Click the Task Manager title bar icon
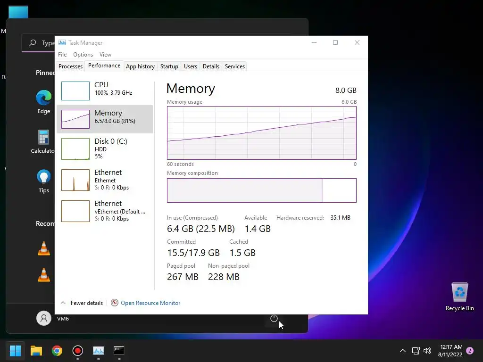This screenshot has width=483, height=362. point(62,42)
